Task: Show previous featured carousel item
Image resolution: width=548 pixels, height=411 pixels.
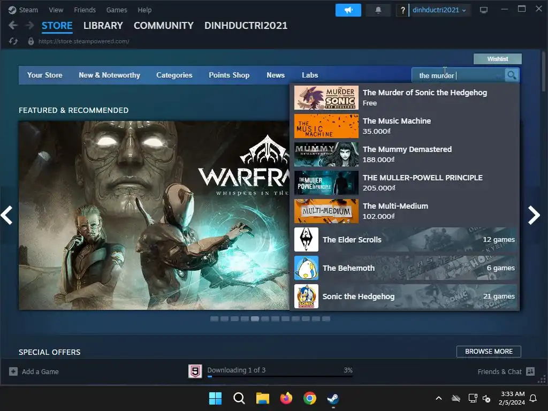Action: click(7, 215)
